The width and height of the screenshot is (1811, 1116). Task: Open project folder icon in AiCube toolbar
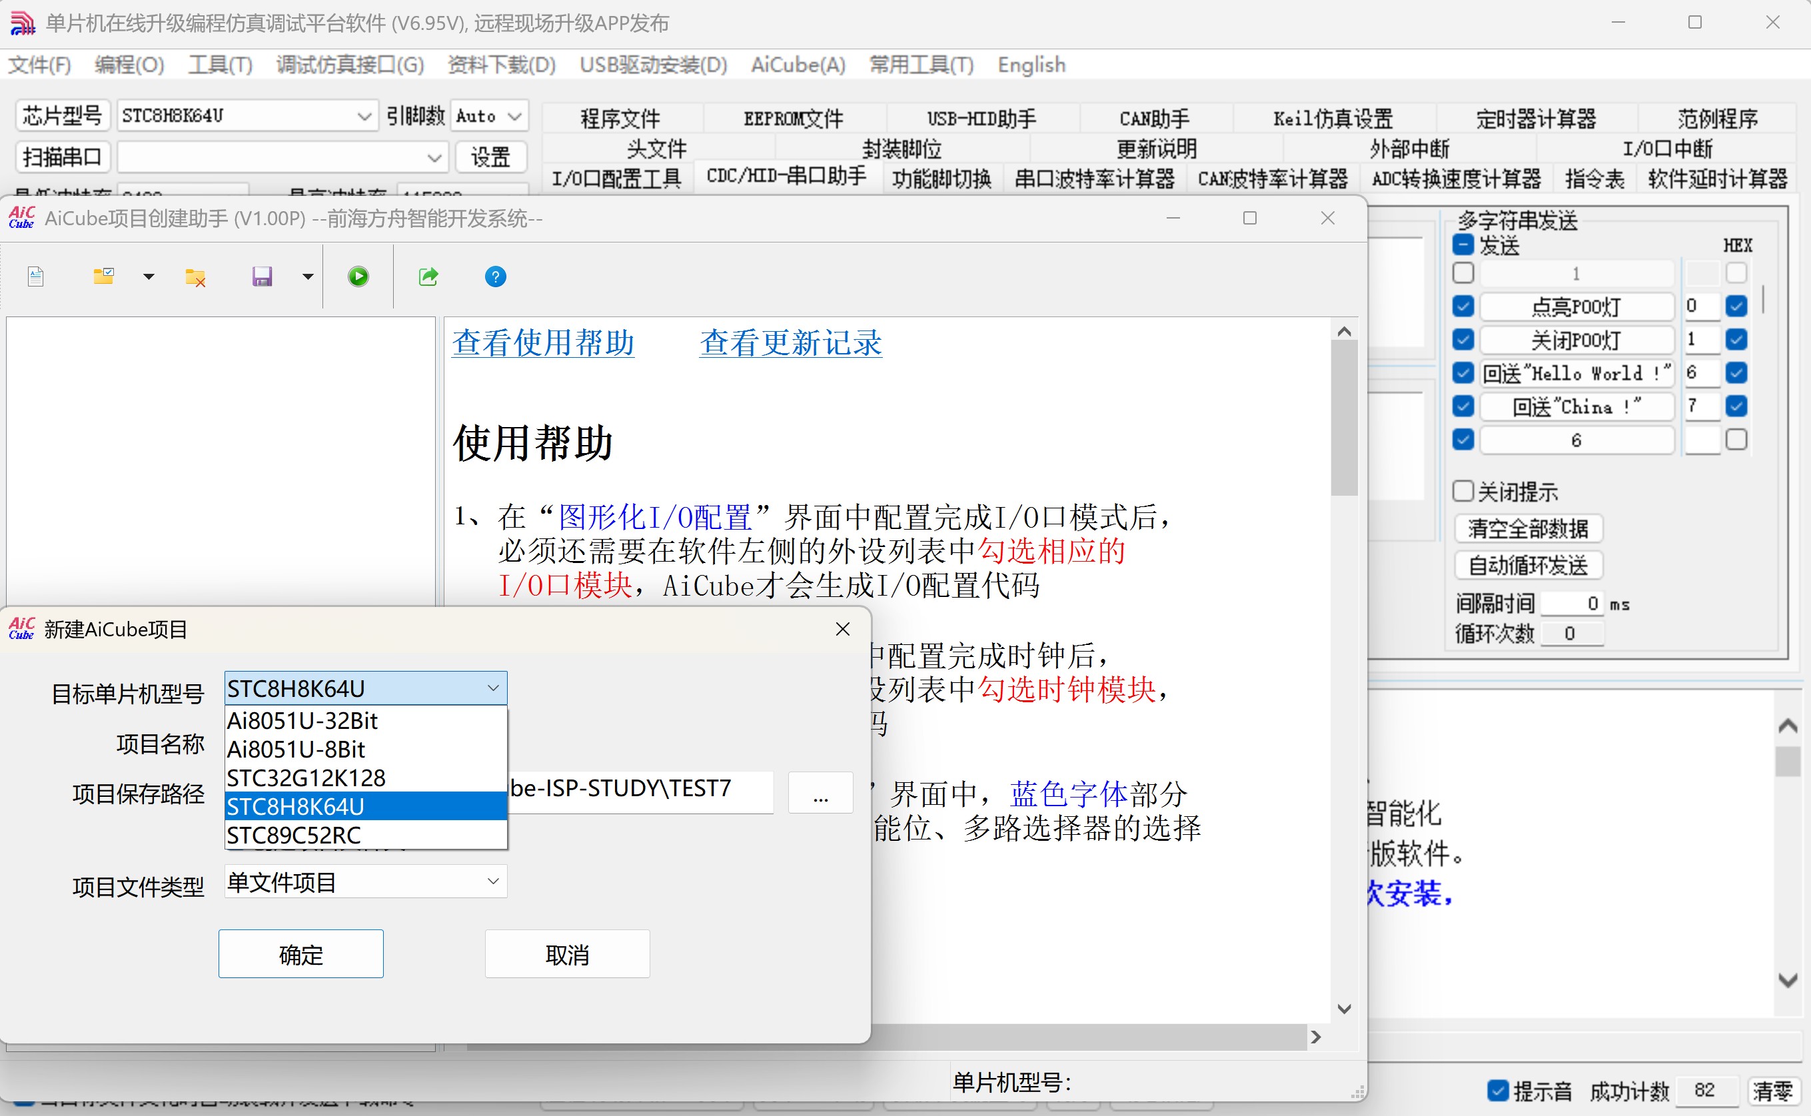click(103, 277)
